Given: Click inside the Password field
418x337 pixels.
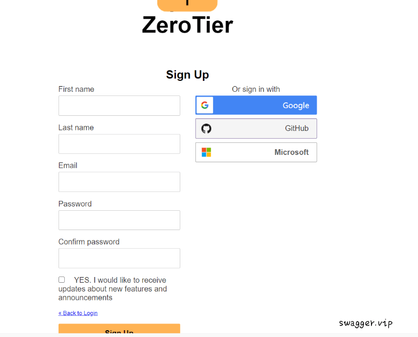Looking at the screenshot, I should tap(119, 220).
